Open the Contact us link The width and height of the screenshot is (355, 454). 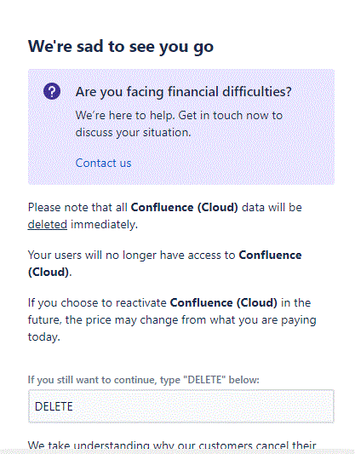(x=103, y=163)
